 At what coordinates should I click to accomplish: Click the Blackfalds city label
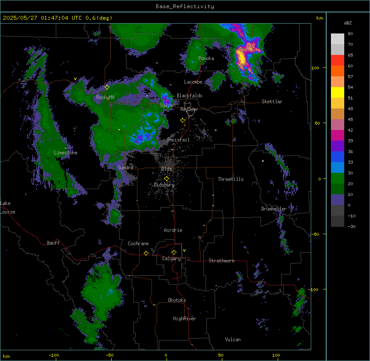(x=189, y=96)
